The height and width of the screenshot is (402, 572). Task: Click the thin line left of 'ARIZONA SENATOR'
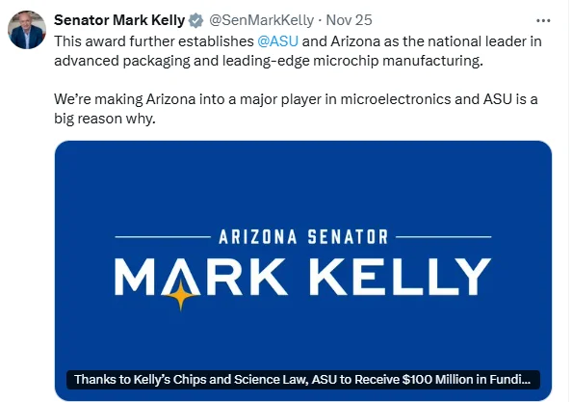coord(163,237)
